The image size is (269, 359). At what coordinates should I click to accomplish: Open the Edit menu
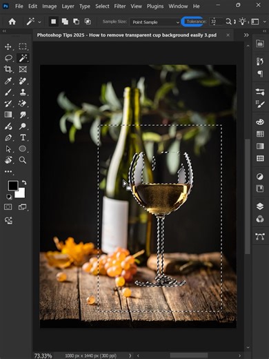pos(32,6)
